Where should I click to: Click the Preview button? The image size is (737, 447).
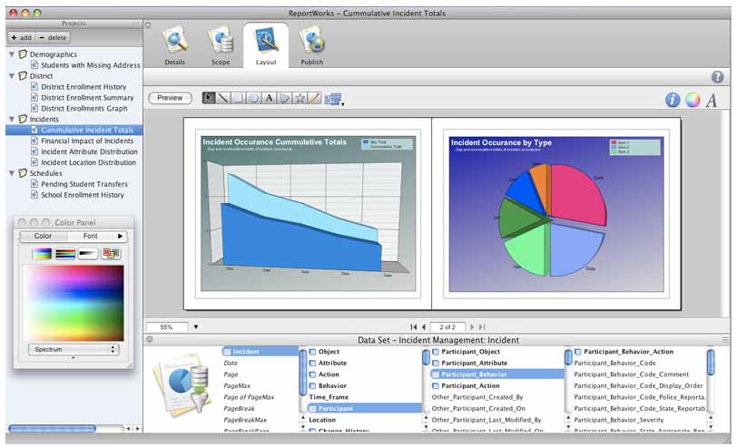click(170, 98)
